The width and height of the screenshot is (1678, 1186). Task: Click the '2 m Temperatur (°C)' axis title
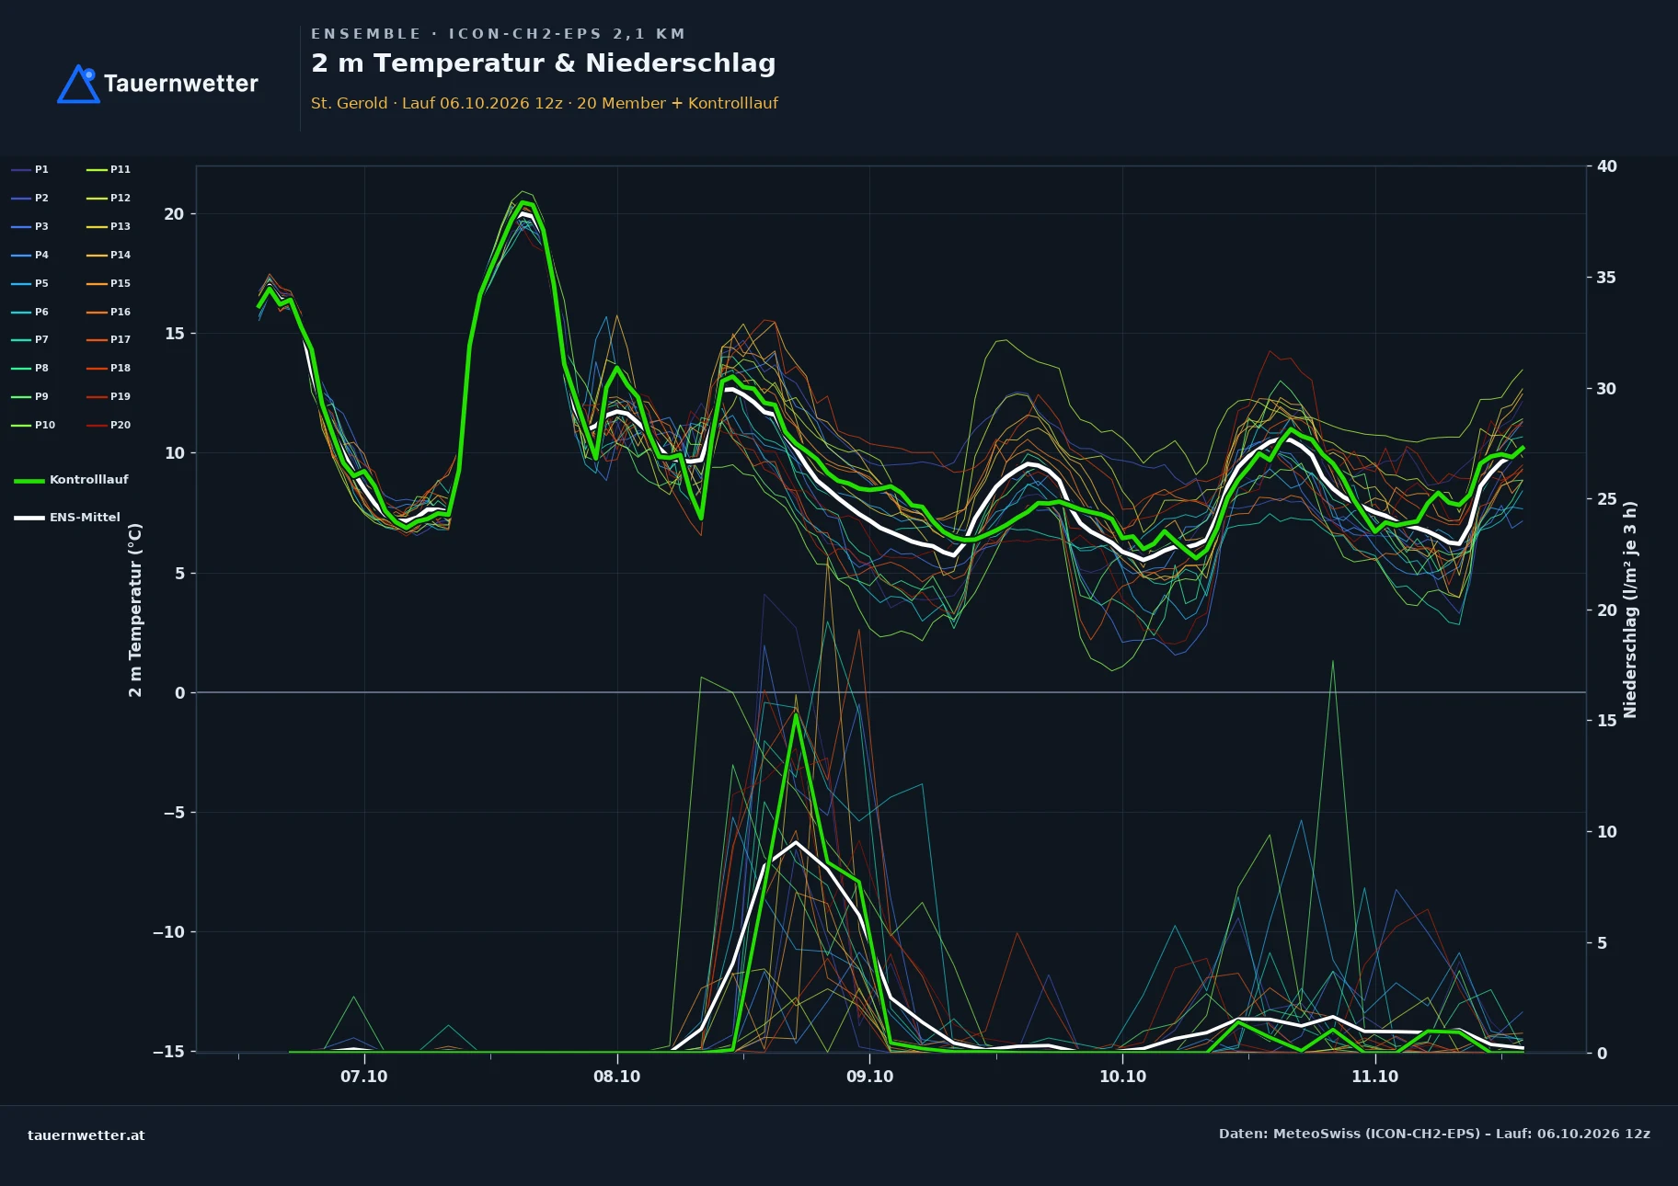pos(136,610)
